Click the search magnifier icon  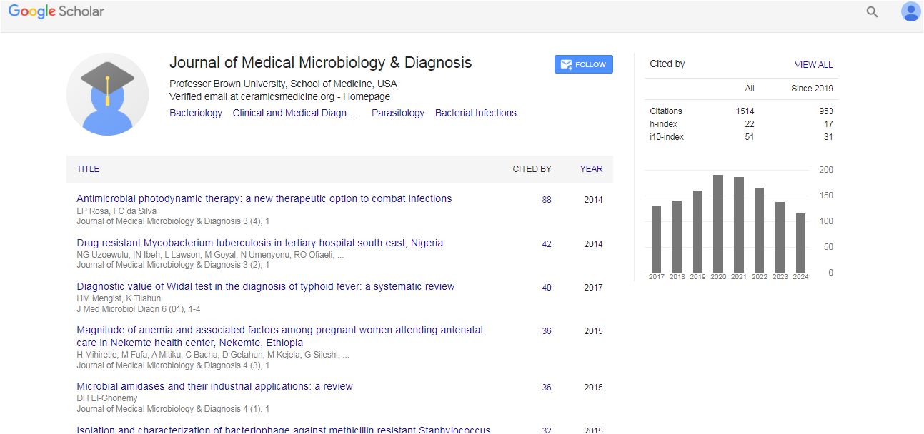coord(872,12)
